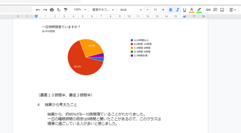Decrease the font size
This screenshot has width=241, height=133.
147,10
